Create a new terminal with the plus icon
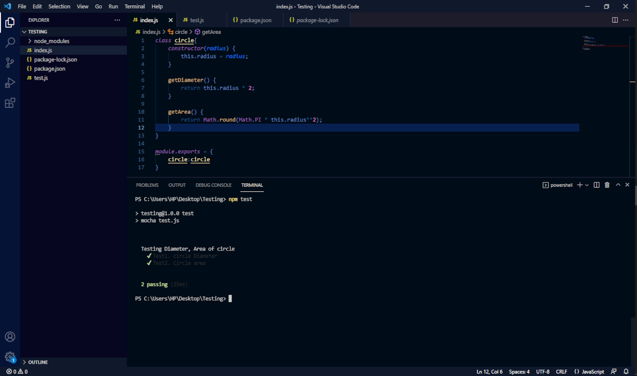 point(580,185)
